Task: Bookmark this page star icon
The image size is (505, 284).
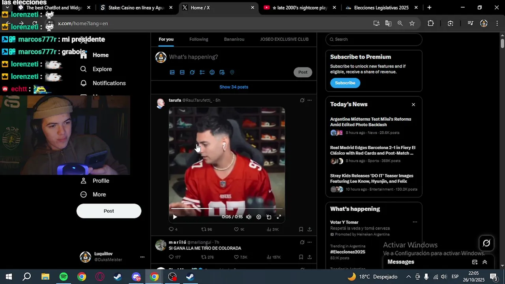Action: [412, 23]
